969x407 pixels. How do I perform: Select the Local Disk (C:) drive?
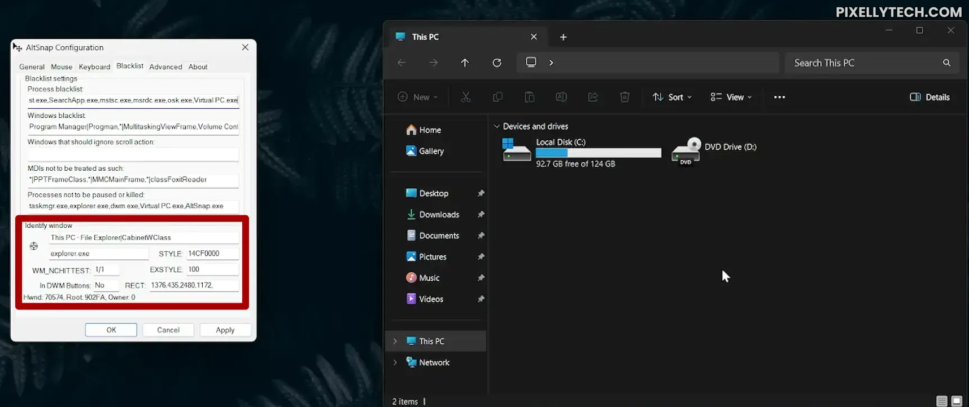(x=582, y=152)
